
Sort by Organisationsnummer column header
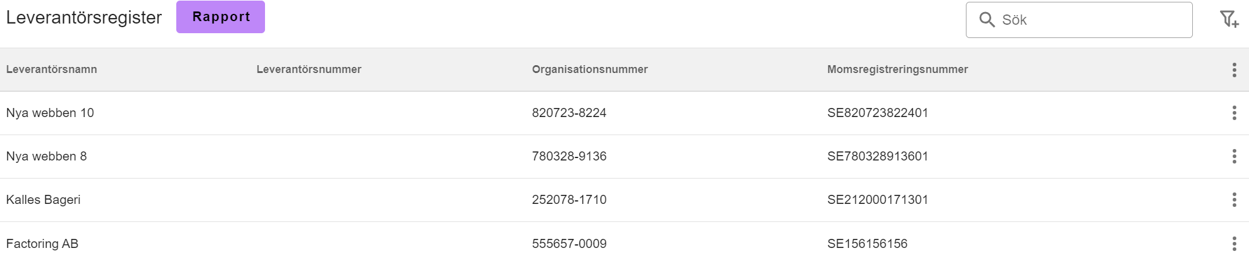590,69
